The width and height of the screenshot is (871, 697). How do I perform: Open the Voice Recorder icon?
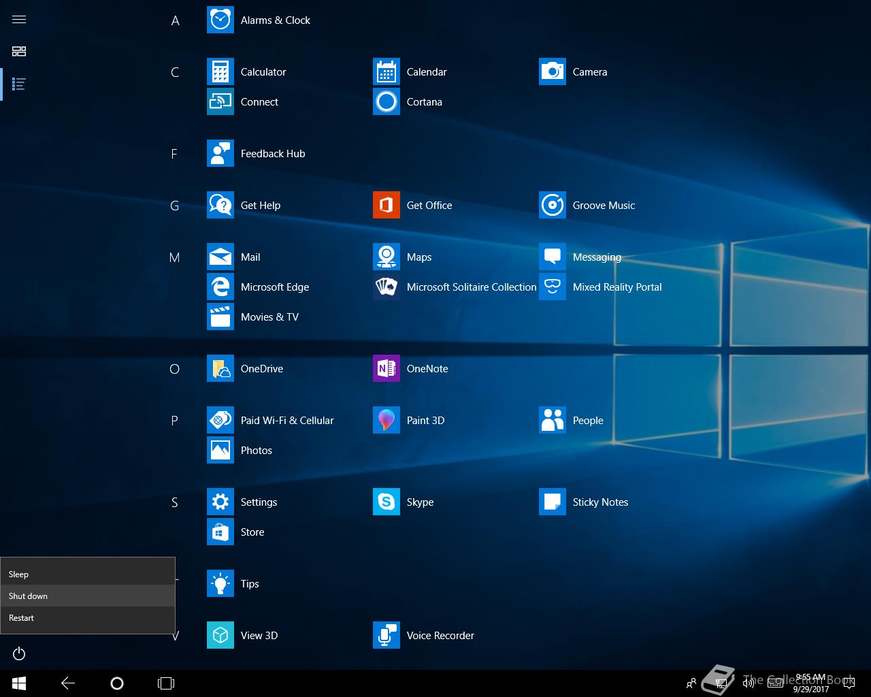click(387, 635)
